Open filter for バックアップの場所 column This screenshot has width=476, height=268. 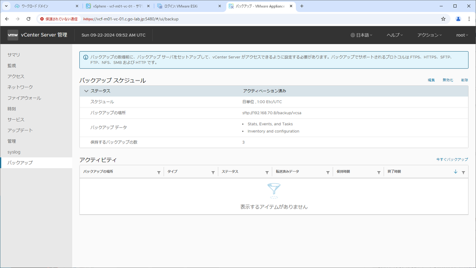pyautogui.click(x=159, y=172)
